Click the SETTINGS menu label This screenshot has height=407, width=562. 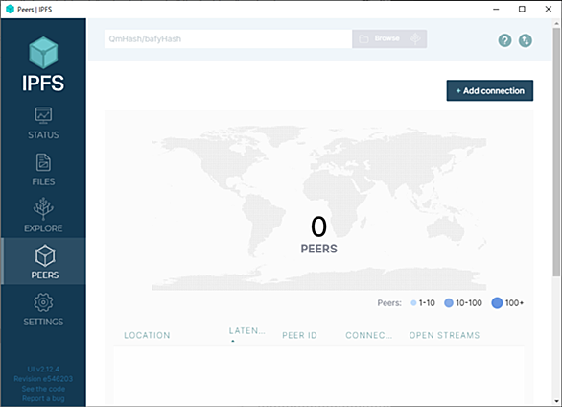click(43, 322)
